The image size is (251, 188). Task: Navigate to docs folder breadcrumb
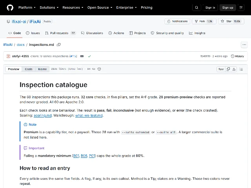(21, 45)
